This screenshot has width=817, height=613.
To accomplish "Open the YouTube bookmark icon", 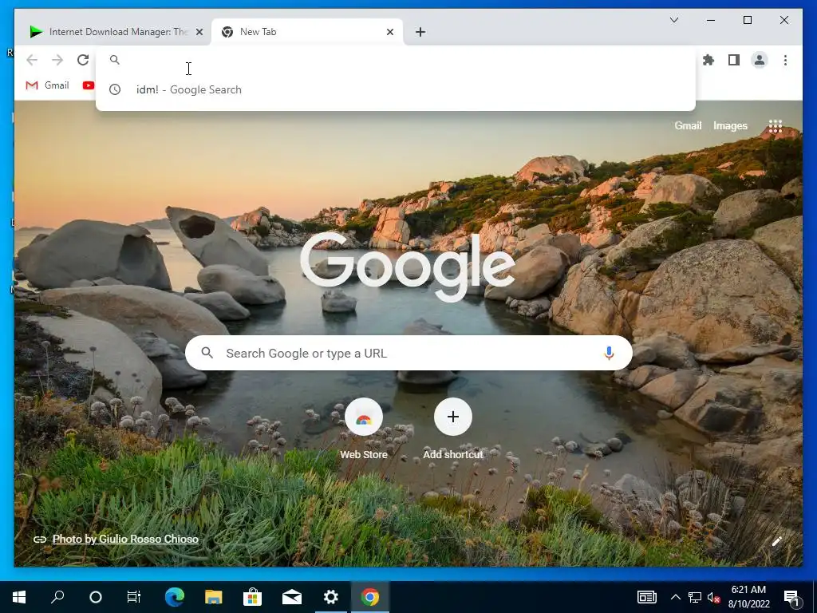I will pyautogui.click(x=88, y=85).
